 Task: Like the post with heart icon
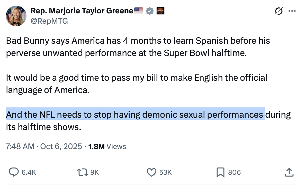click(x=152, y=172)
